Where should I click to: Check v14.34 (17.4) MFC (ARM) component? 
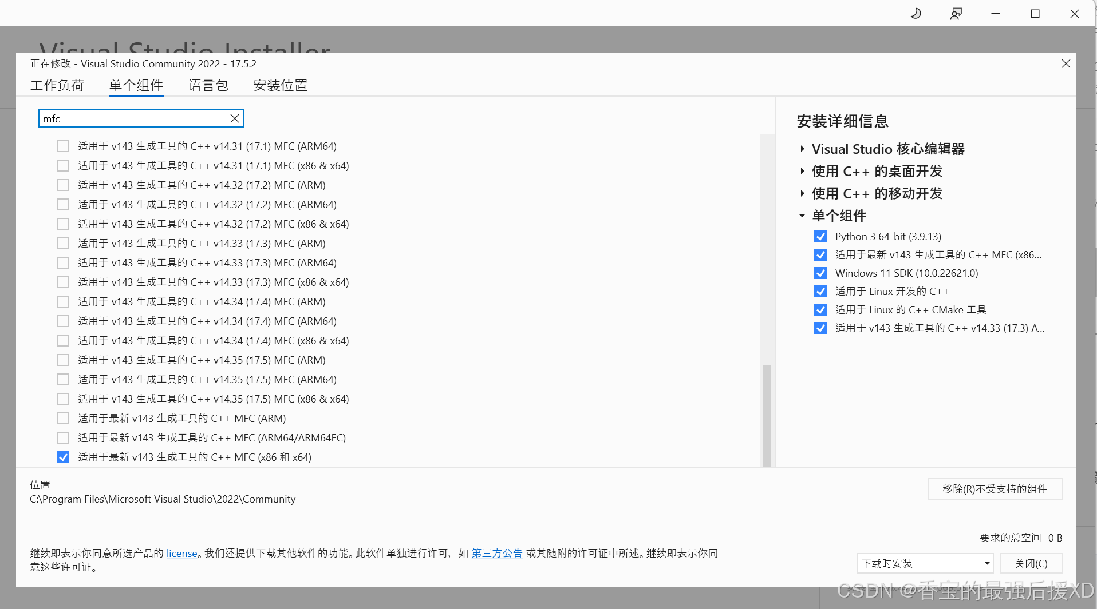pos(63,302)
